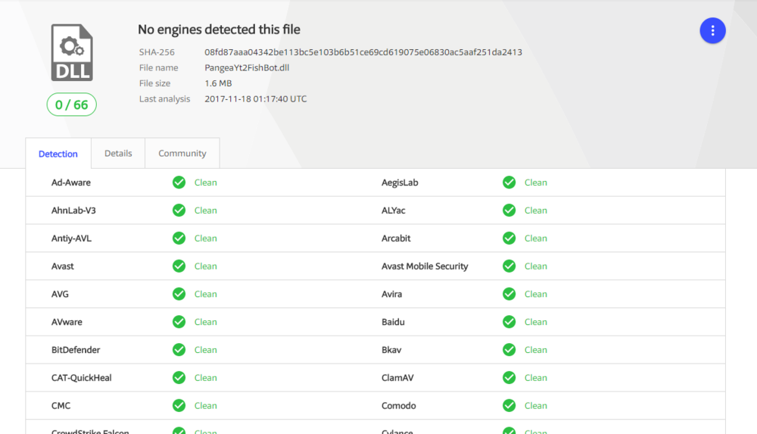
Task: Click the BitDefender engine name
Action: (76, 350)
